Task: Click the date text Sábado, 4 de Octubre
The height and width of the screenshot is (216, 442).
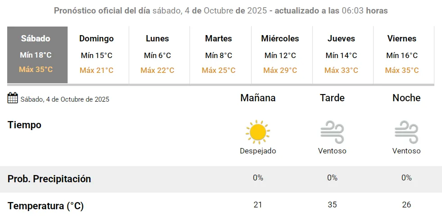Action: (x=65, y=99)
